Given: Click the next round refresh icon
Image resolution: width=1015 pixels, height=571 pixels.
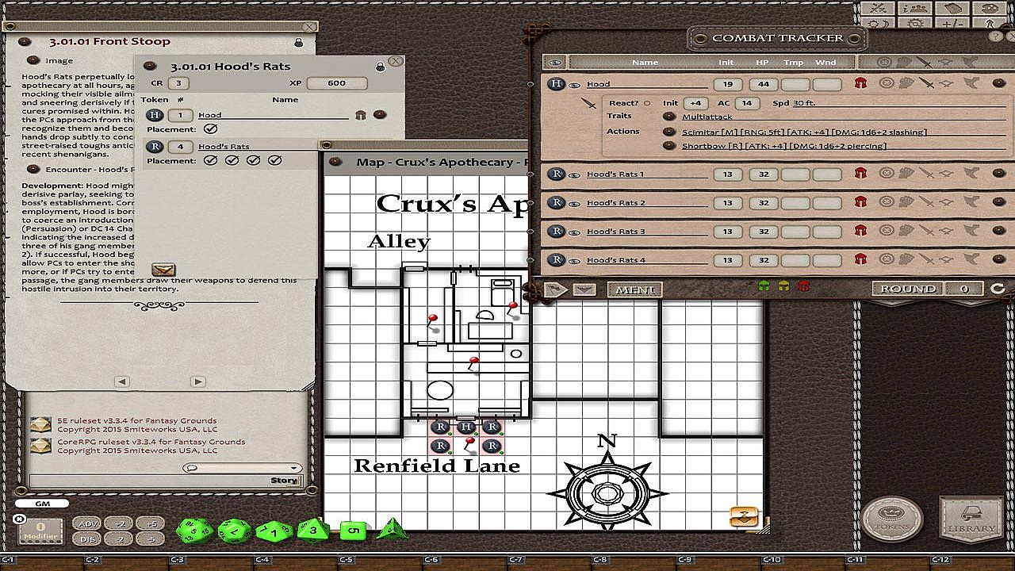Looking at the screenshot, I should point(997,289).
